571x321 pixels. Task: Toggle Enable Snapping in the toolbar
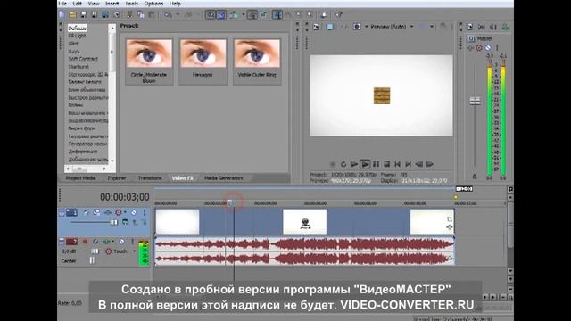point(211,15)
